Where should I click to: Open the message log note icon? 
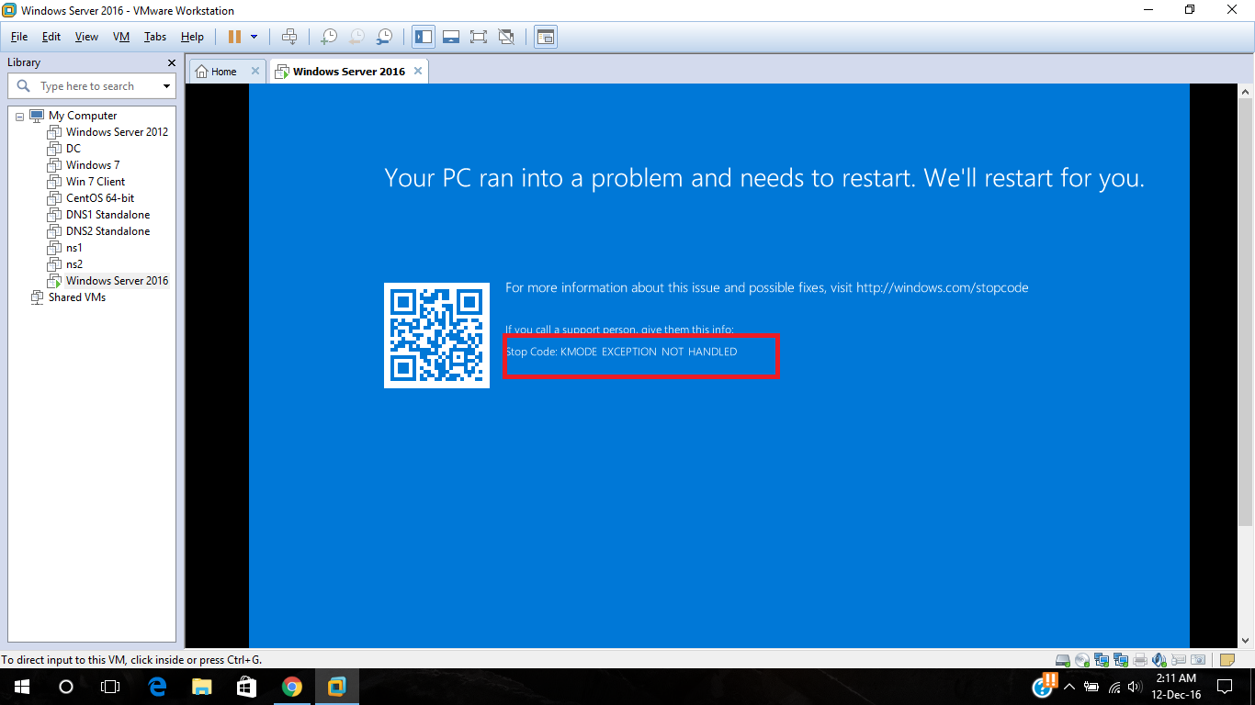pyautogui.click(x=1227, y=659)
